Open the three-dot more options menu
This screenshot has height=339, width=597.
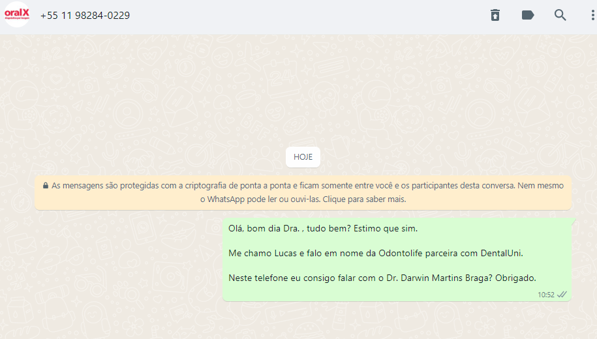(592, 15)
